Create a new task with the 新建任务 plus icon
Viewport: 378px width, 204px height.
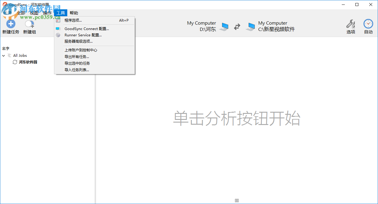11,23
